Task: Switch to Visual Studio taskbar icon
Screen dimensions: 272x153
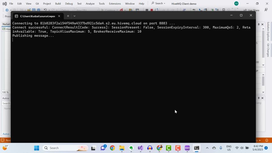Action: 141,148
